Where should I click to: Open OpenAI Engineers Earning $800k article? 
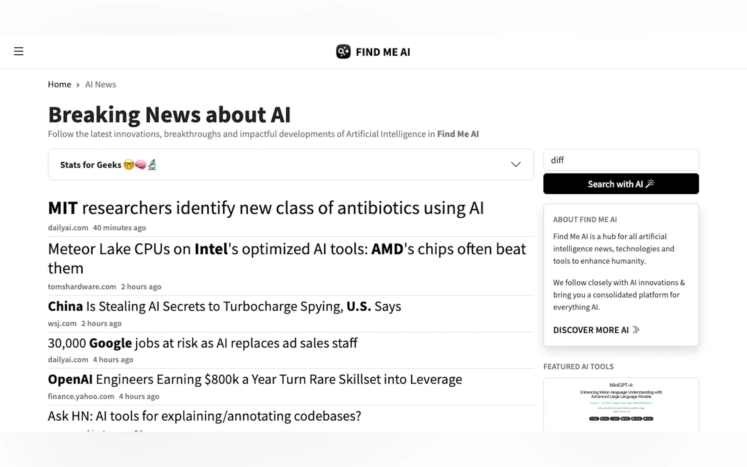[255, 379]
